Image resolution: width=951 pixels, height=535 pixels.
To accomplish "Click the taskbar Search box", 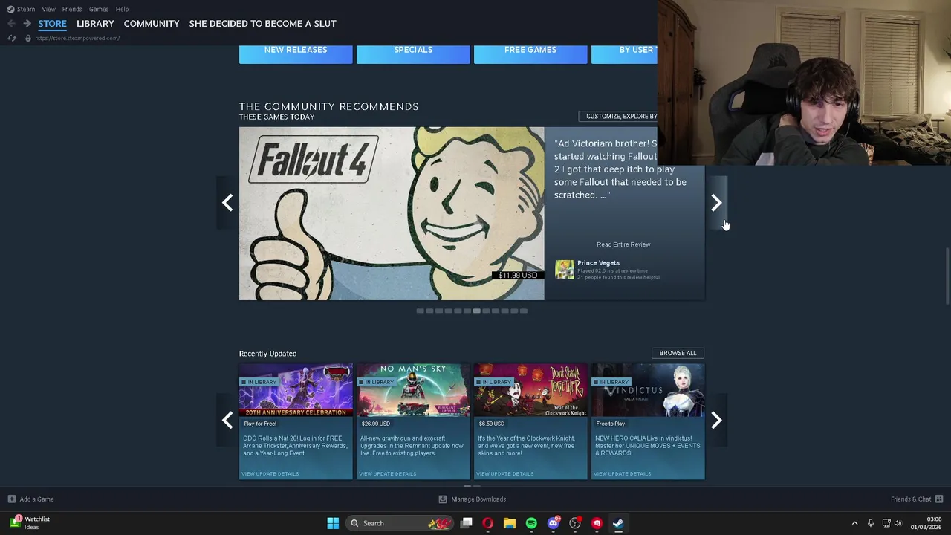I will click(401, 523).
